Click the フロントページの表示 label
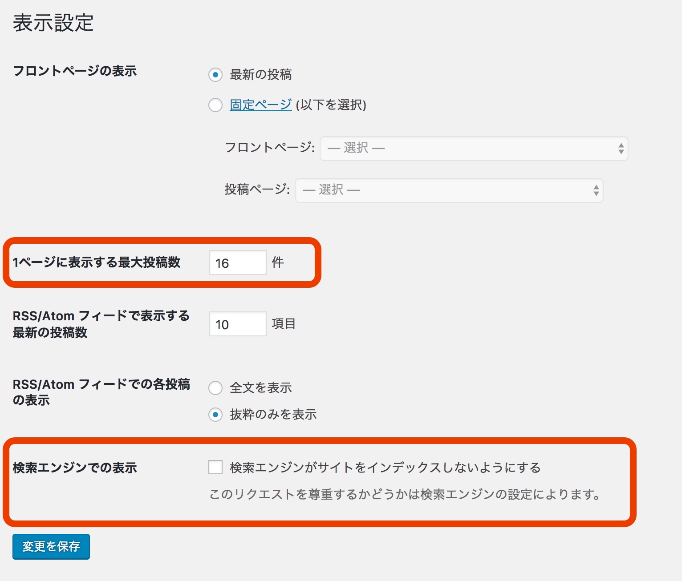682x581 pixels. coord(75,71)
